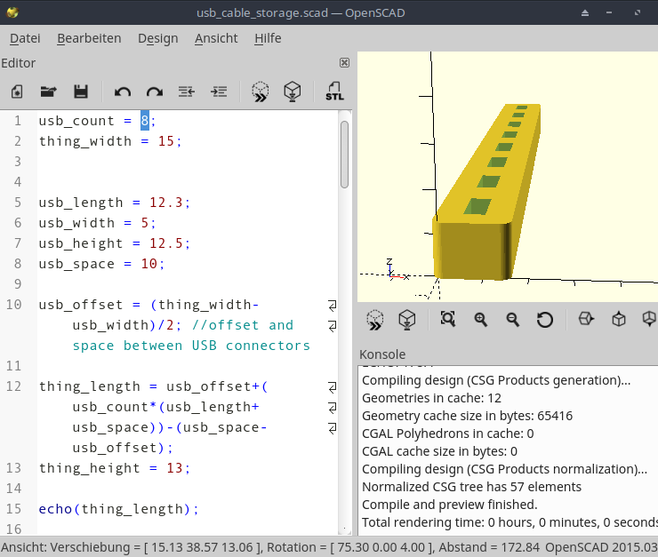Click the echo(thing_length) statement
Viewport: 658px width, 557px height.
(119, 509)
